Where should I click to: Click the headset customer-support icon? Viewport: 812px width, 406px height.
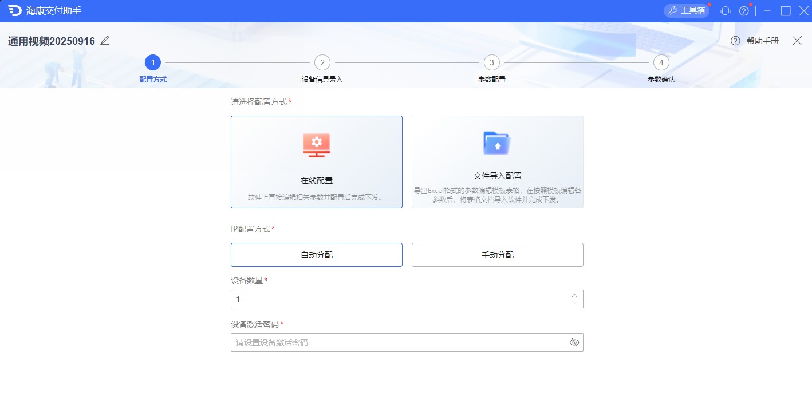[725, 10]
